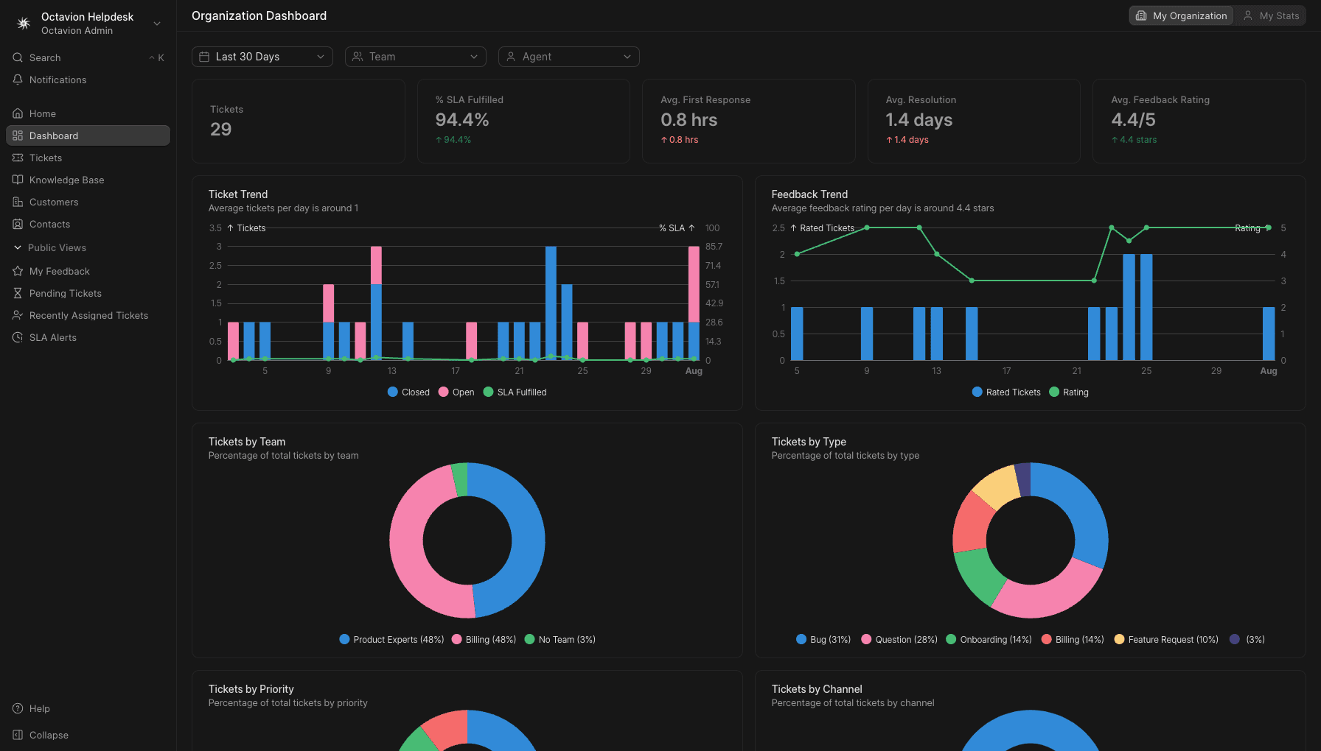Toggle Product Experts (48%) legend entry
The image size is (1321, 751).
coord(391,640)
